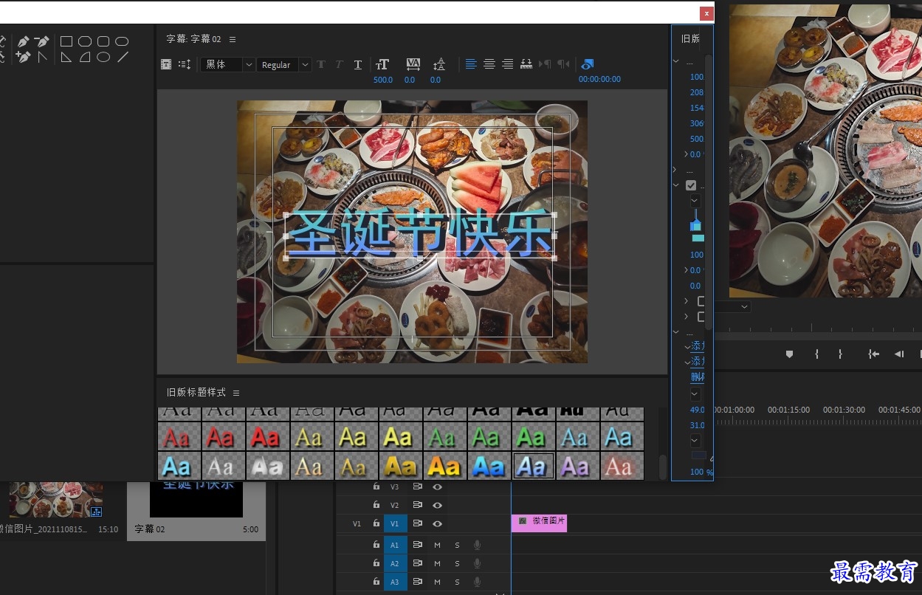Toggle sync lock on track V2
922x595 pixels.
point(417,505)
